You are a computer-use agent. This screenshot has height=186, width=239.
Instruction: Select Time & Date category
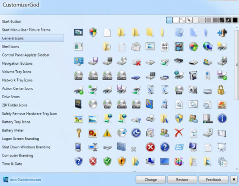pyautogui.click(x=12, y=164)
